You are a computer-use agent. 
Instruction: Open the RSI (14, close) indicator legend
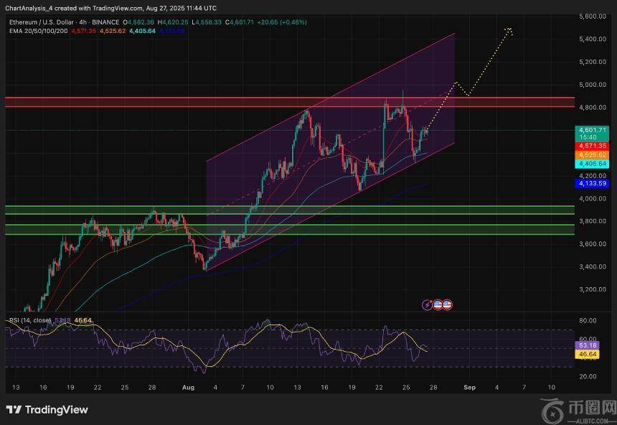click(29, 320)
